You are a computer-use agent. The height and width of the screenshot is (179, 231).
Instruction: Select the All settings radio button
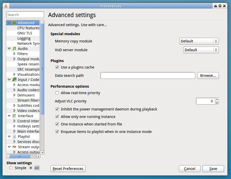coord(31,168)
